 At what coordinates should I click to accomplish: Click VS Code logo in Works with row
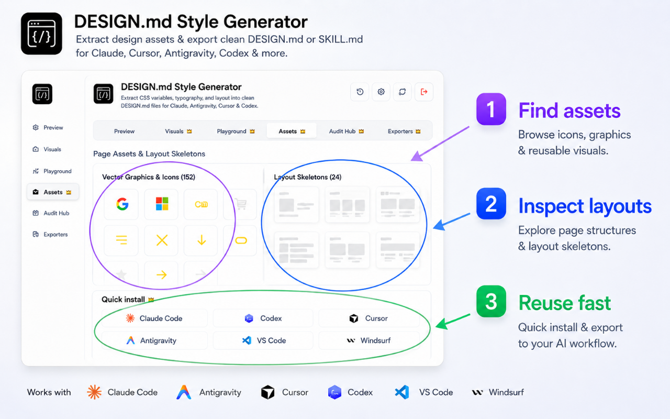[x=402, y=392]
